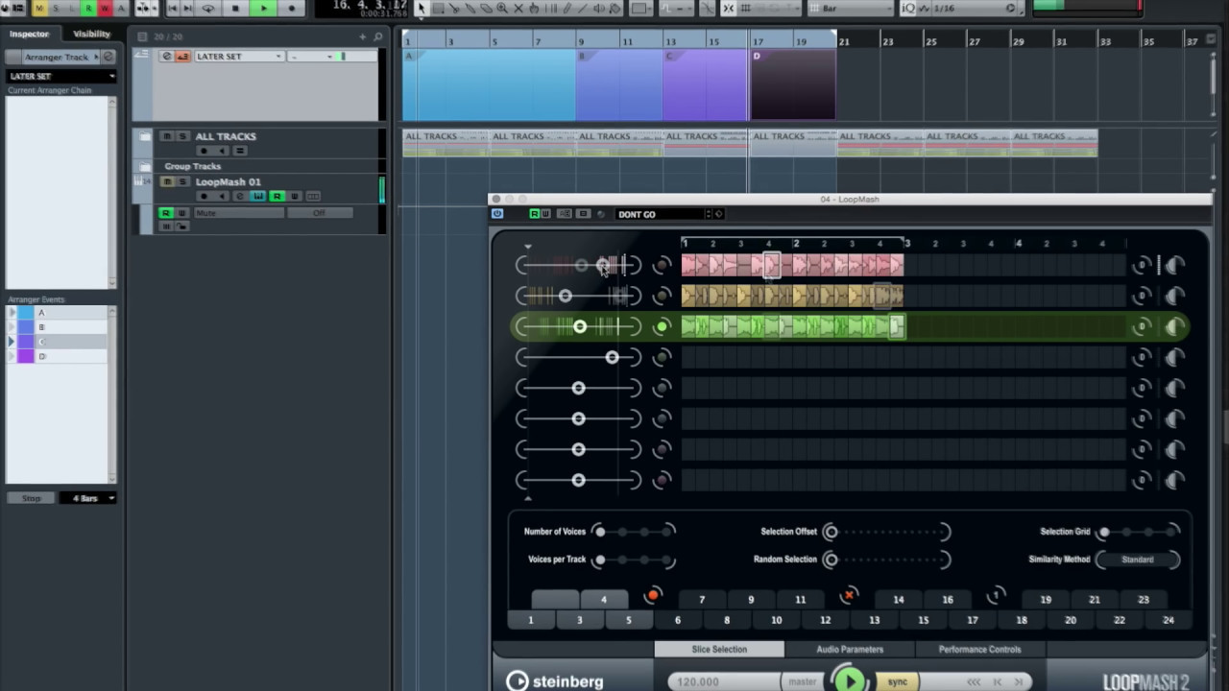The height and width of the screenshot is (691, 1229).
Task: Open the LATER SET dropdown on the arranger track
Action: point(239,57)
